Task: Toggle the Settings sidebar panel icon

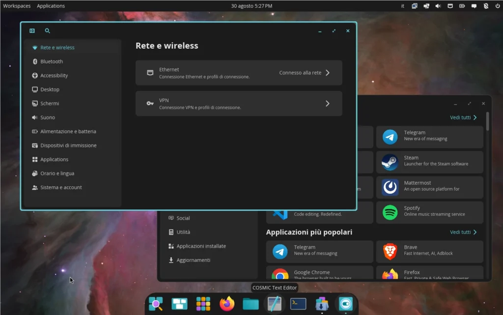Action: (32, 31)
